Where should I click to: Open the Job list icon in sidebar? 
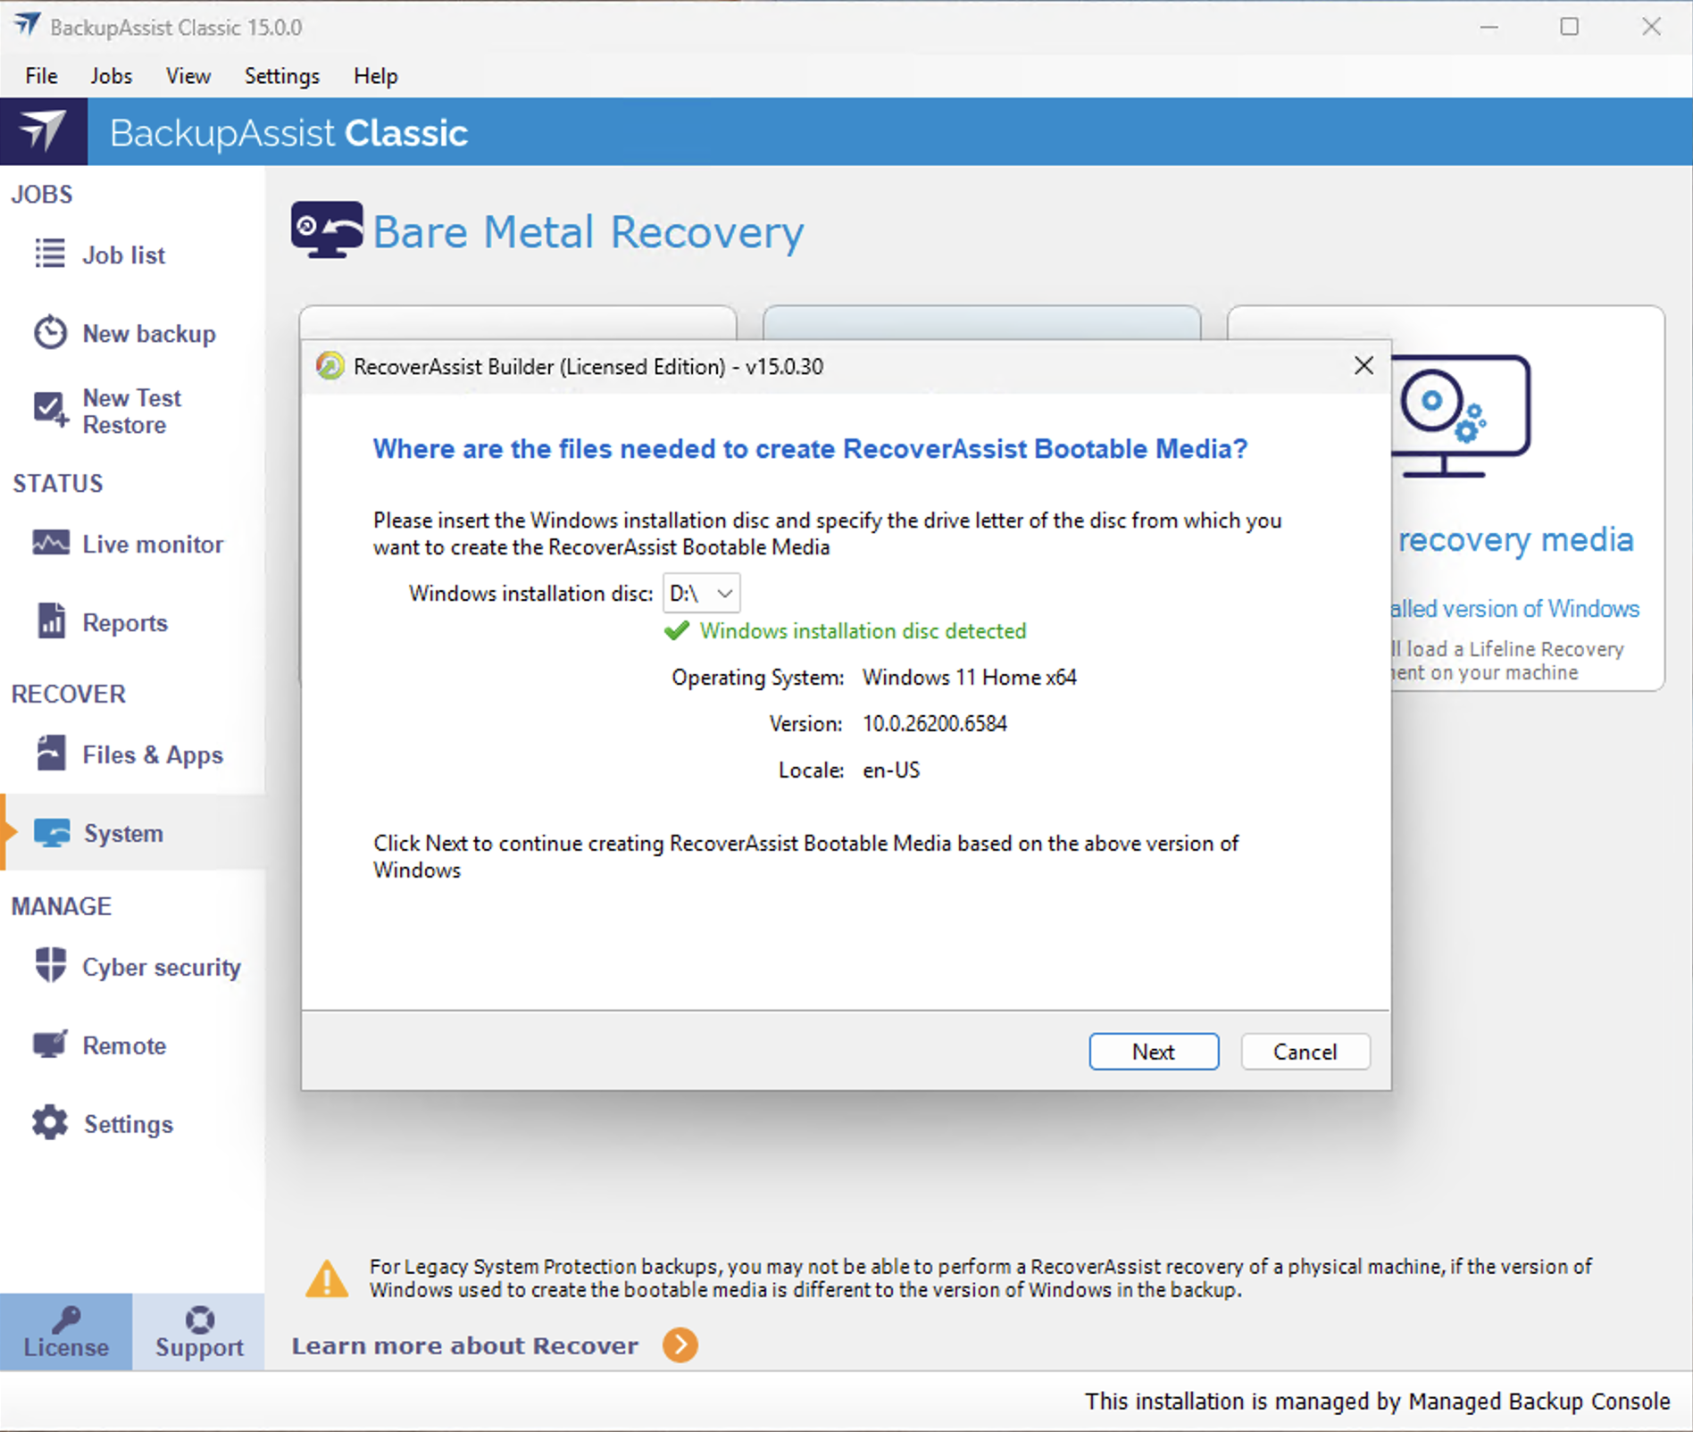click(x=50, y=254)
